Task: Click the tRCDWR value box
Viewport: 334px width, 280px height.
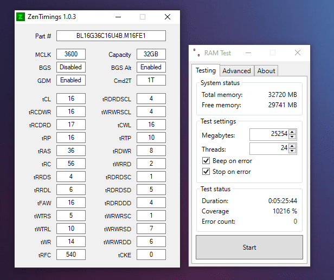Action: coord(71,112)
